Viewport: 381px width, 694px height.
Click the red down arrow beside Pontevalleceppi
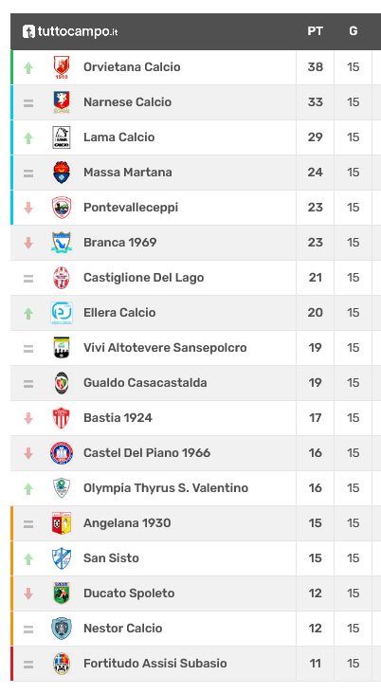[x=28, y=208]
